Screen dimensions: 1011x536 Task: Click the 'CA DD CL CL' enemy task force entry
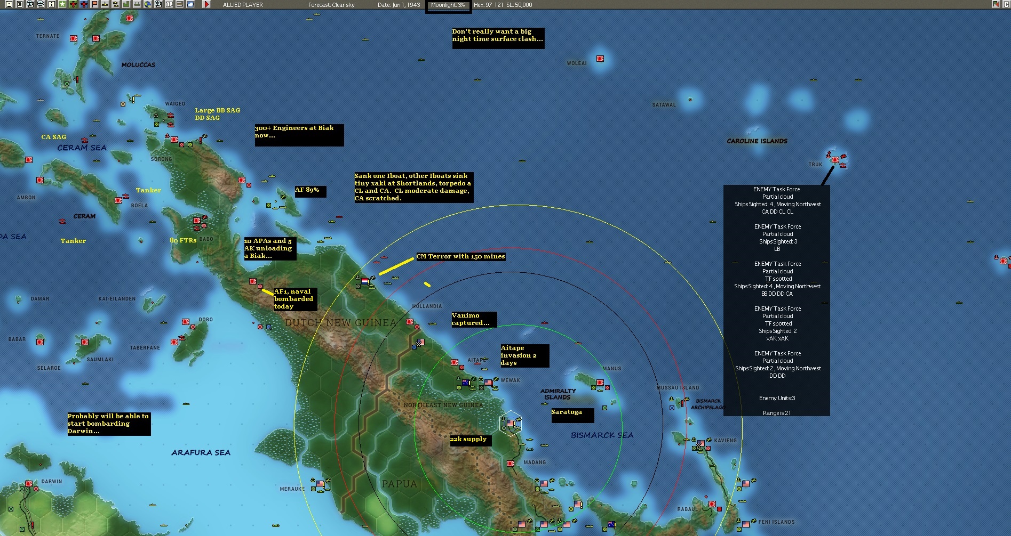tap(777, 212)
